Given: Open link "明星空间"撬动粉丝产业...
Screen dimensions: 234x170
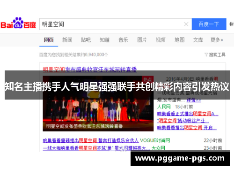Looking at the screenshot, I should click(x=183, y=121).
